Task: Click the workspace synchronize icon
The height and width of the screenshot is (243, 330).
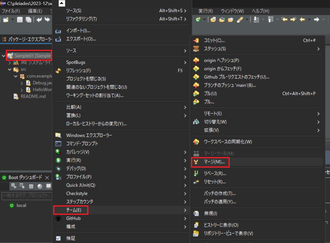Action: click(x=196, y=142)
